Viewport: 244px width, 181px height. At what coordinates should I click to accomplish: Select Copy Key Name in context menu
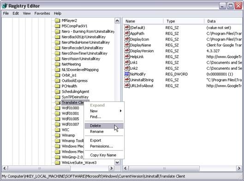pos(104,155)
